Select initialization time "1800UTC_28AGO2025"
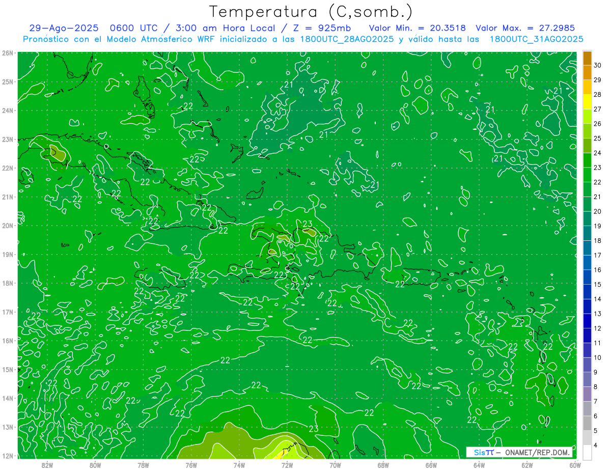 [x=346, y=39]
